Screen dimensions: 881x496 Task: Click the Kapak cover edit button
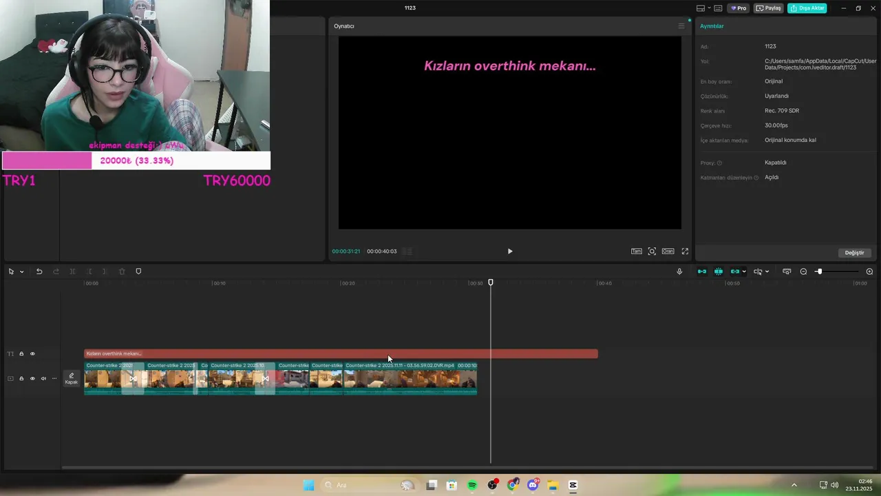point(72,378)
